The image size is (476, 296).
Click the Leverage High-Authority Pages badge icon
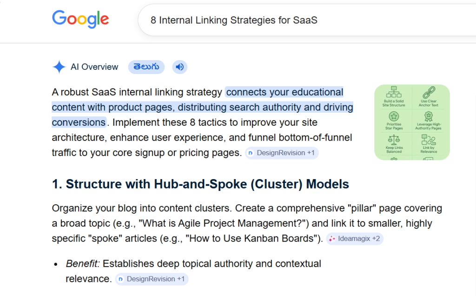[x=428, y=116]
